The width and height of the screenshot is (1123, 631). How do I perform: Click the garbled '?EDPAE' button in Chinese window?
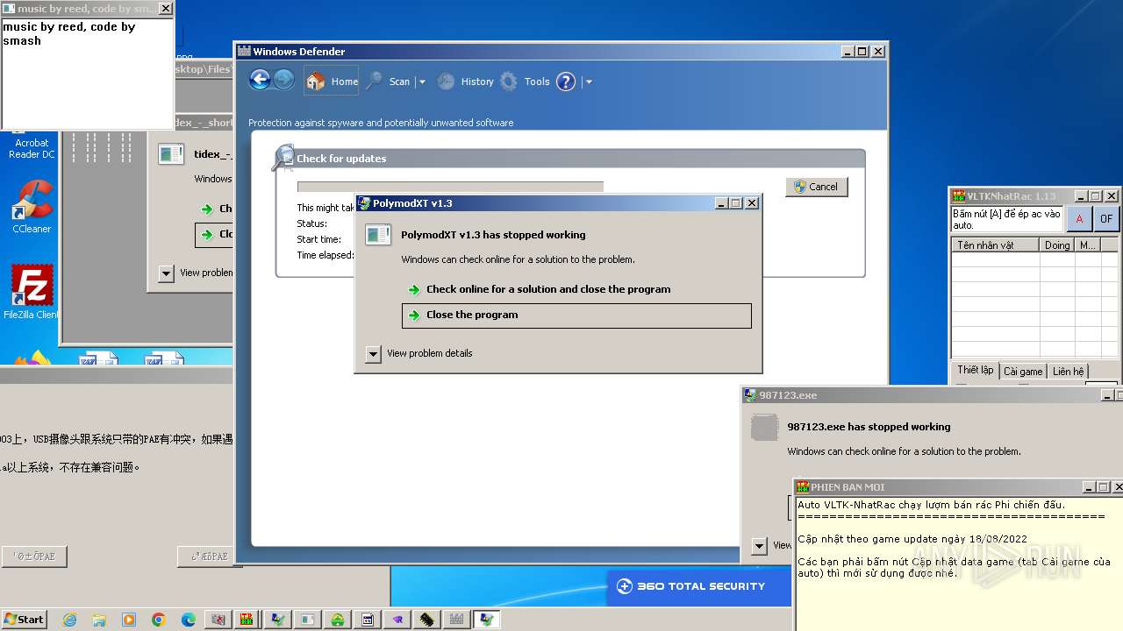coord(209,557)
